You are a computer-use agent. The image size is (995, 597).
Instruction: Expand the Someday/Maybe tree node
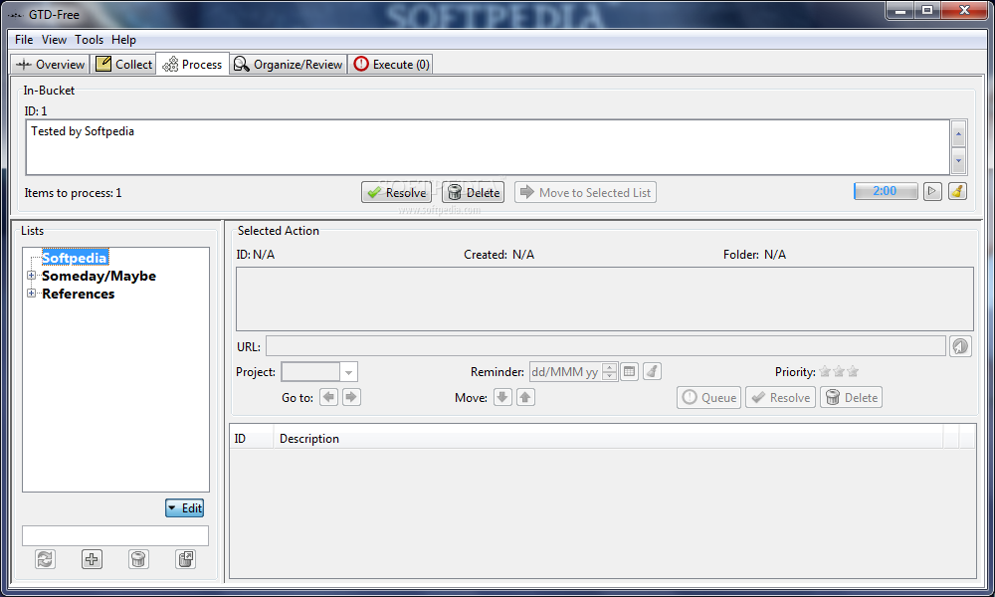[31, 276]
